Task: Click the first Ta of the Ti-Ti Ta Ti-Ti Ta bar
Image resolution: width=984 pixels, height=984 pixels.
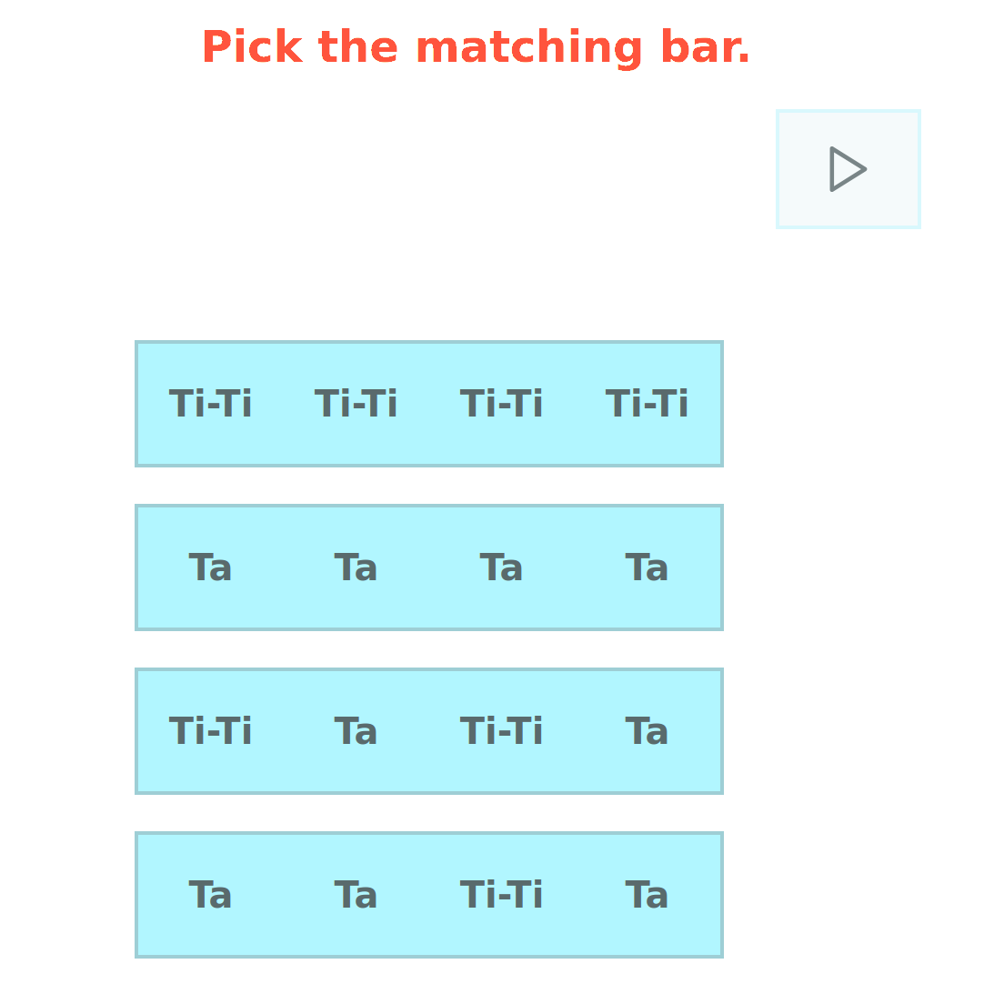Action: 356,731
